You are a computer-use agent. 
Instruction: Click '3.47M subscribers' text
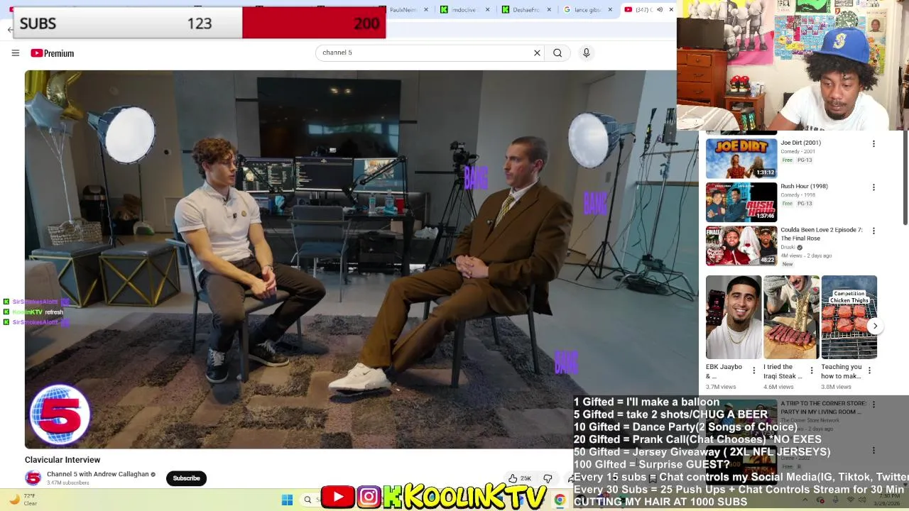[x=68, y=483]
